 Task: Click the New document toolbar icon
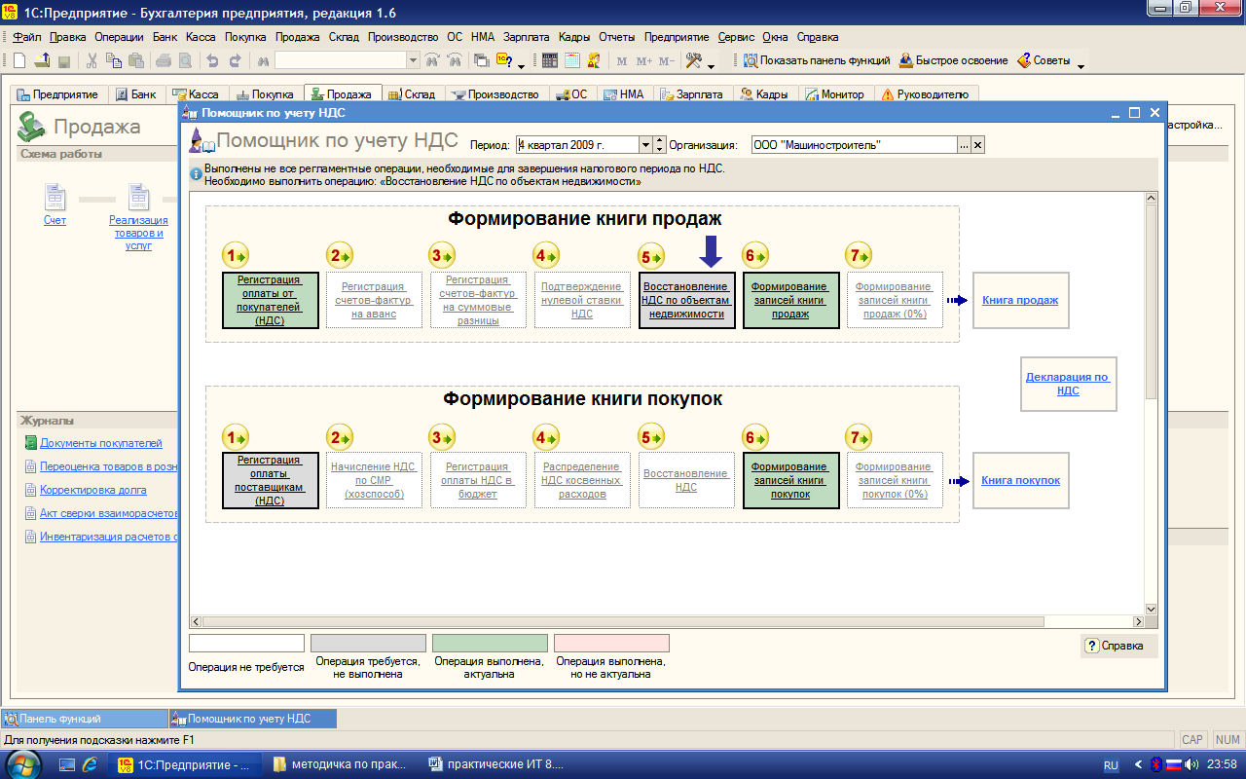19,60
